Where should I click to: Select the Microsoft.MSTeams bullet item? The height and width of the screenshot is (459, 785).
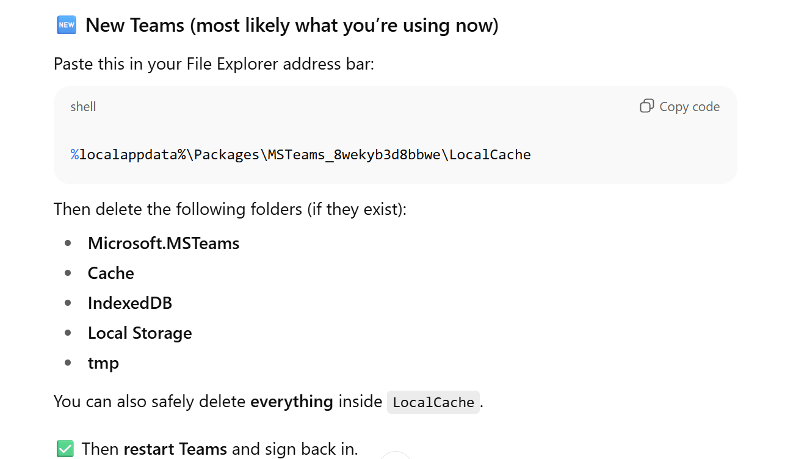tap(164, 244)
